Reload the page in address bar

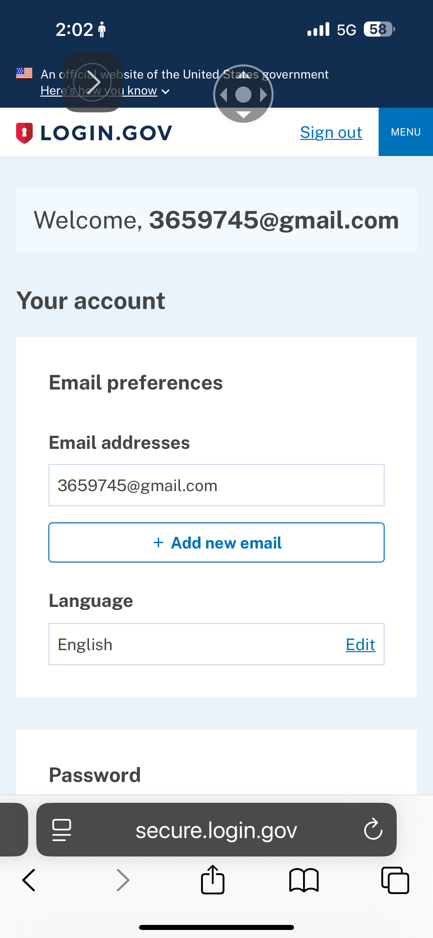373,830
